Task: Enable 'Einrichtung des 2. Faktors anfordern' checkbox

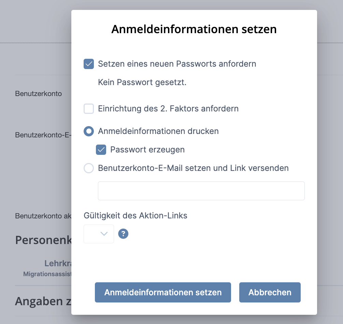Action: [89, 109]
